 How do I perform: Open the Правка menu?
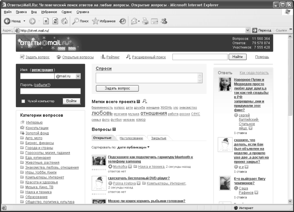tap(21, 12)
